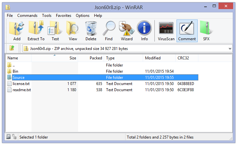This screenshot has height=146, width=238.
Task: Click 'Total 2 folders' status bar text
Action: coord(160,137)
